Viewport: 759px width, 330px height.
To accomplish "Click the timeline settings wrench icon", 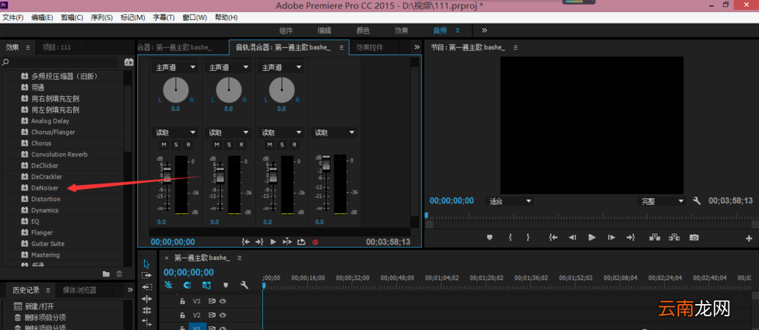I will click(245, 286).
